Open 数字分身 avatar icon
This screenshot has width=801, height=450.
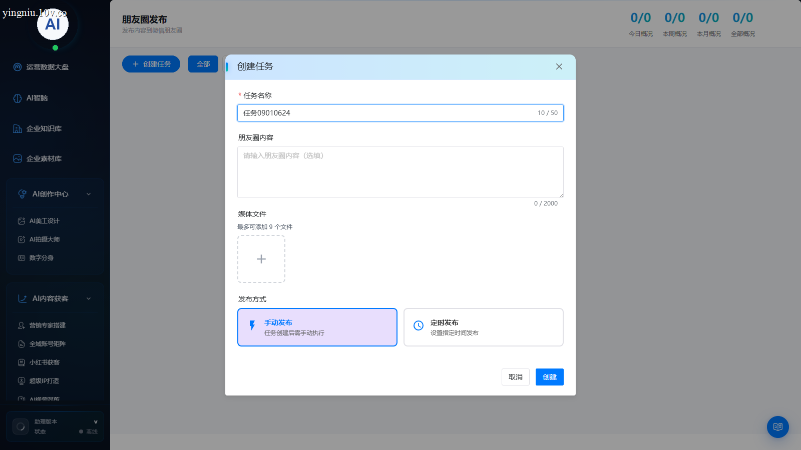pos(22,258)
